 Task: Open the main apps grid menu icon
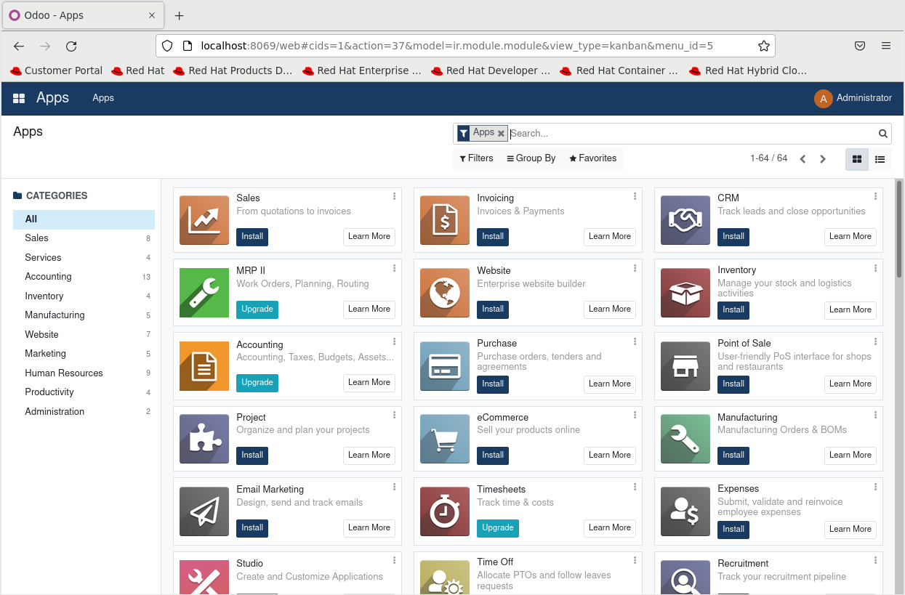tap(19, 98)
